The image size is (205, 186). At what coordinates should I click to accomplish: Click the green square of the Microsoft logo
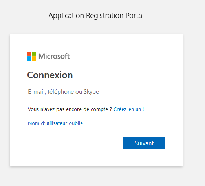coord(34,54)
